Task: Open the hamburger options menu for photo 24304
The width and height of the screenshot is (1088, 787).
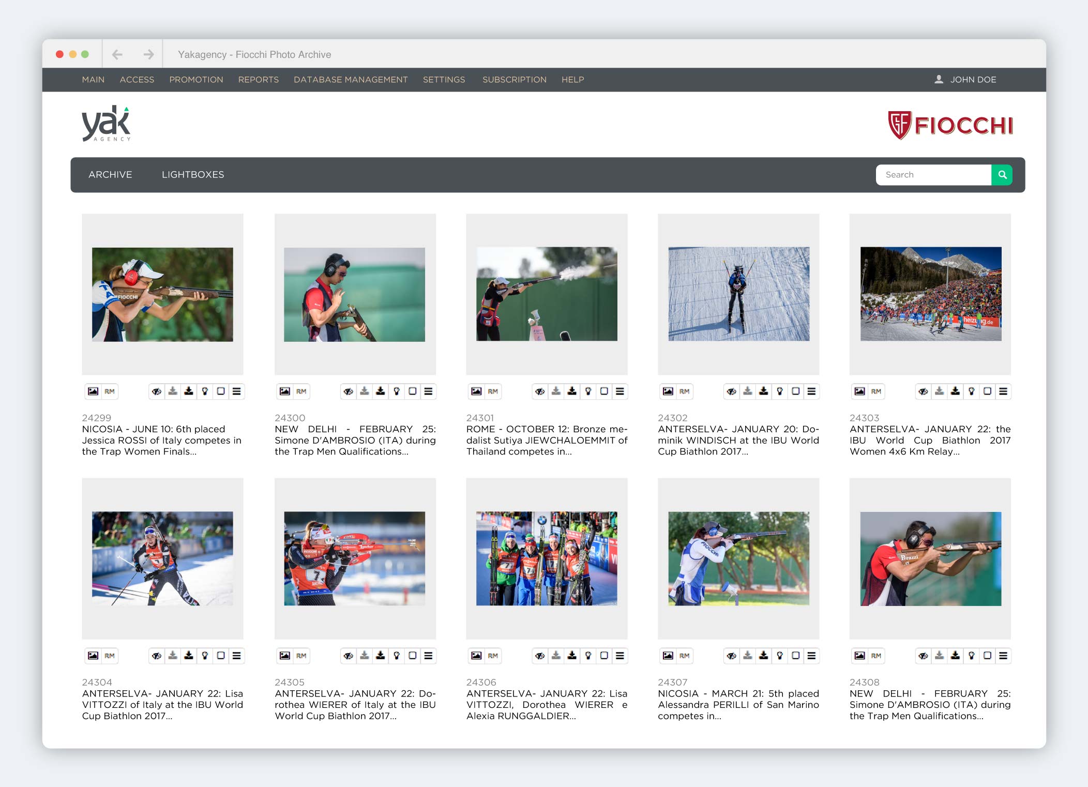Action: [x=237, y=656]
